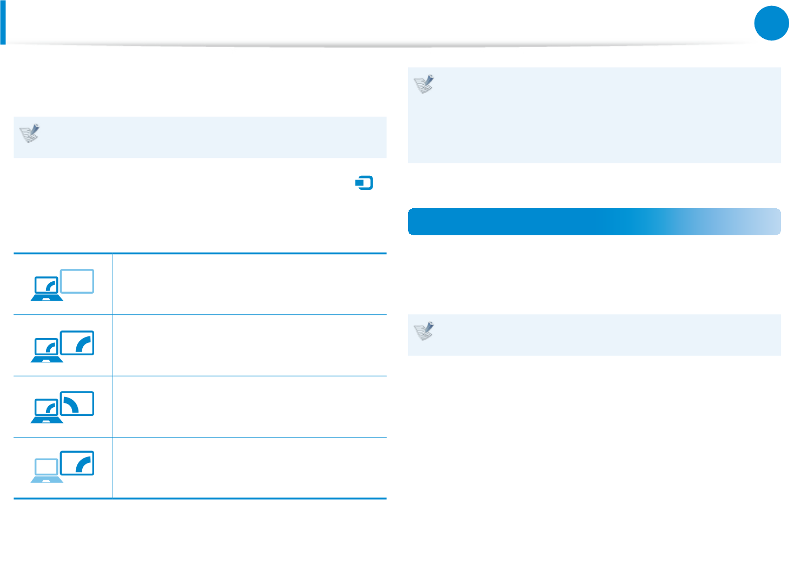Click the empty description cell beside duplicate icon

coord(250,346)
